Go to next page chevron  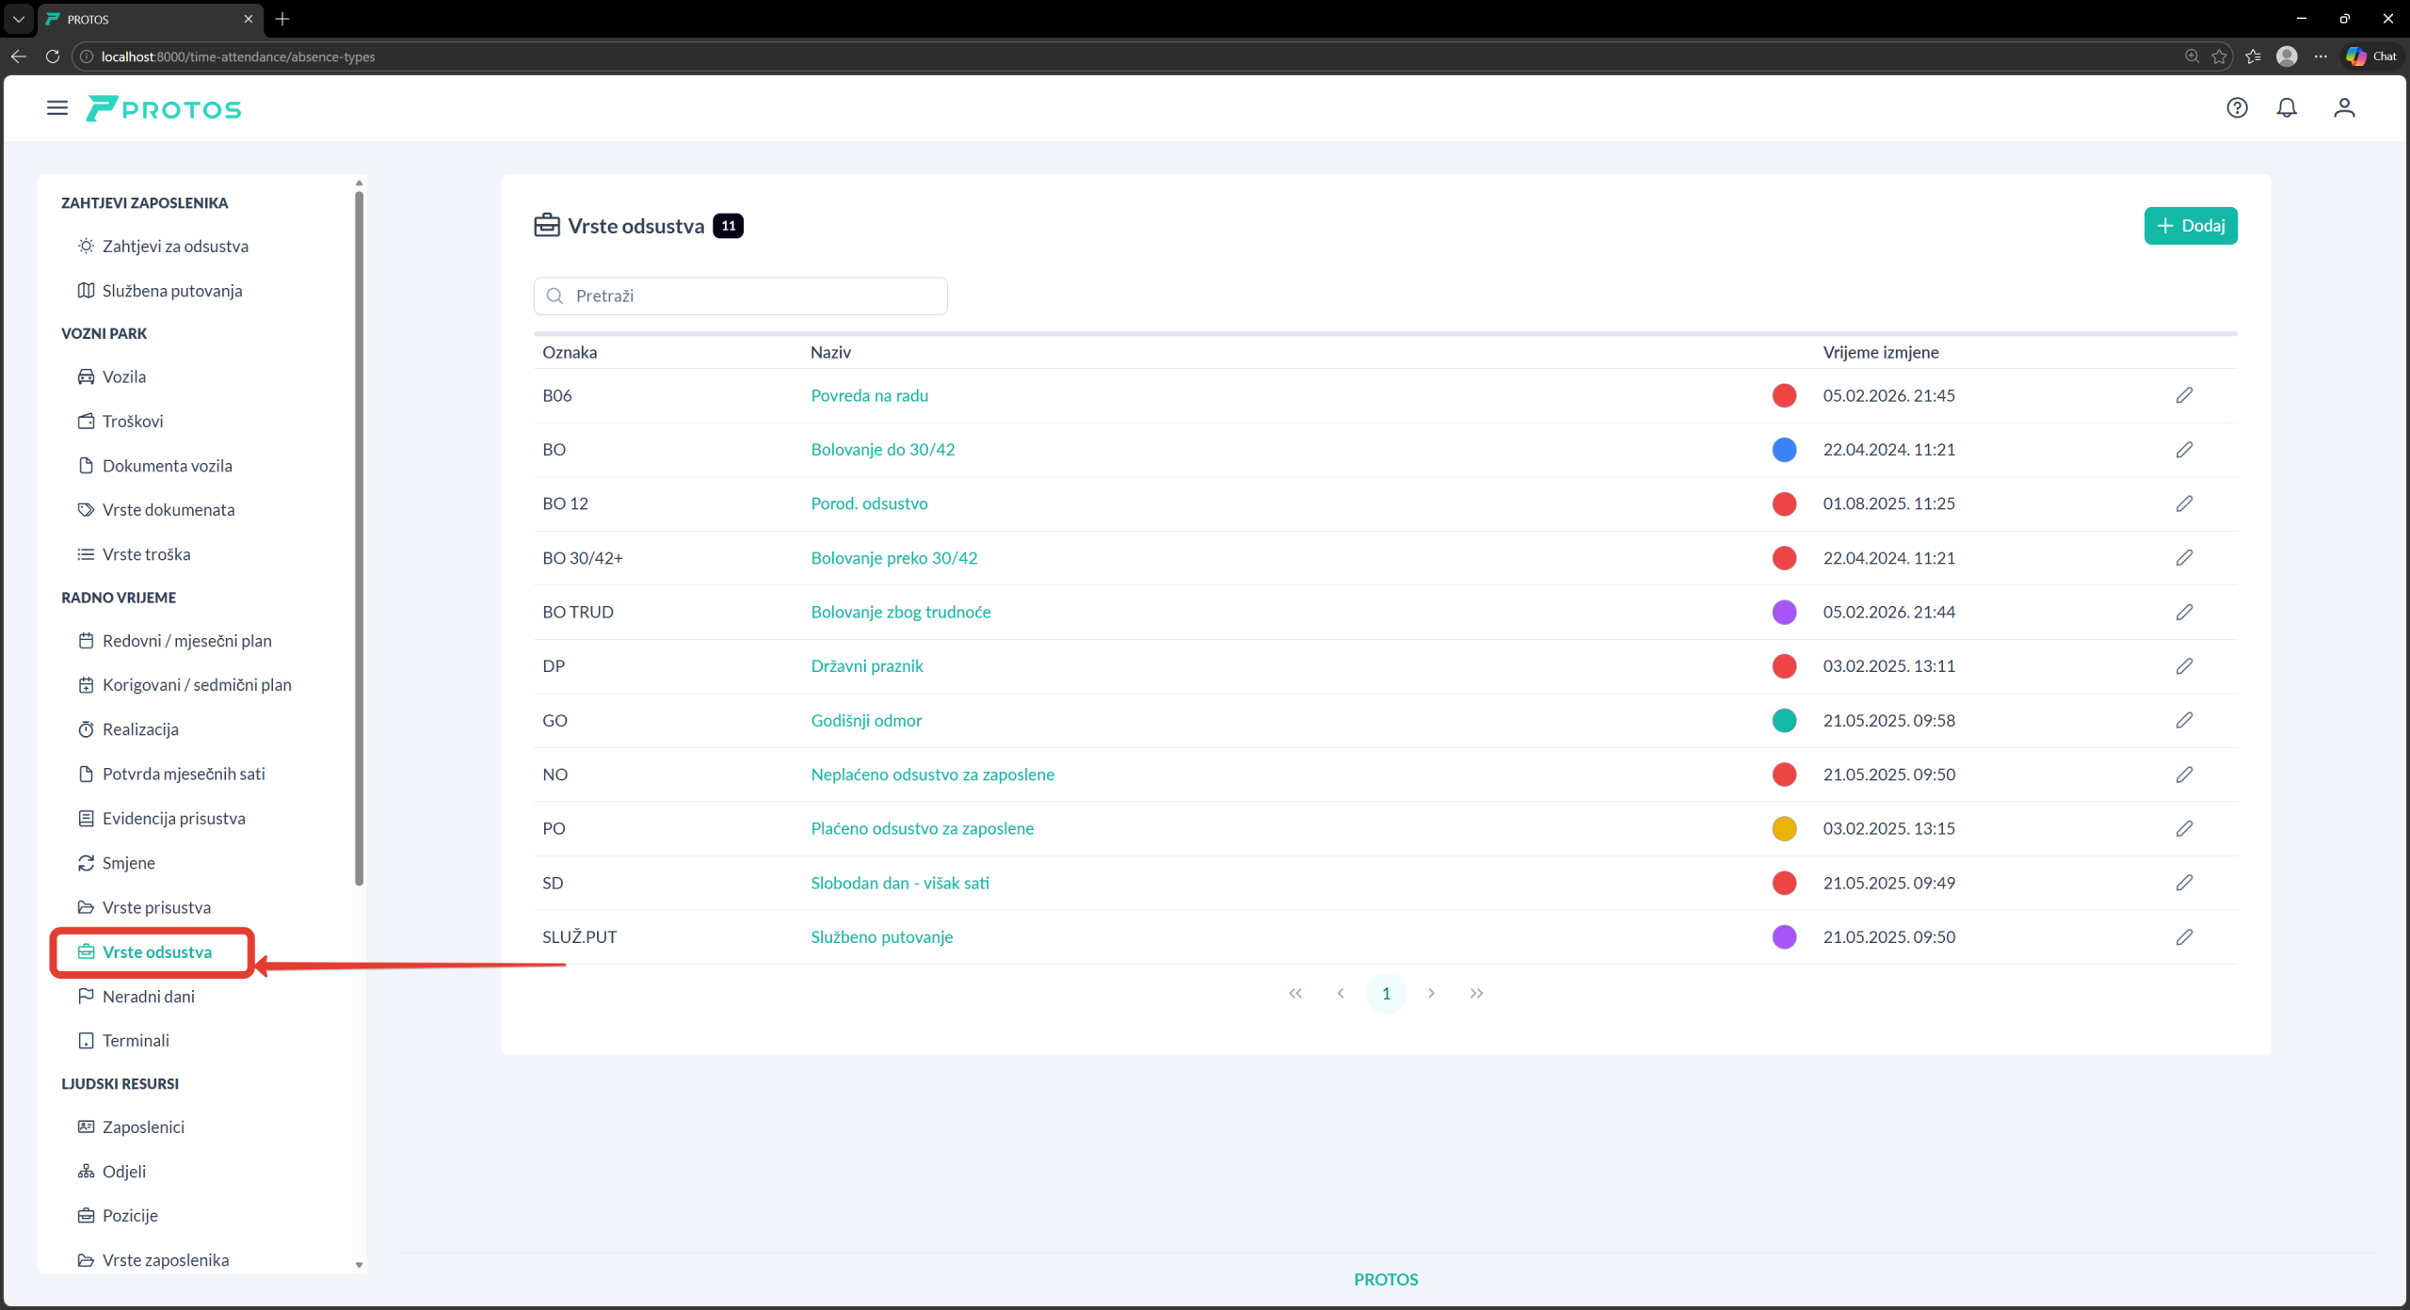[x=1431, y=994]
